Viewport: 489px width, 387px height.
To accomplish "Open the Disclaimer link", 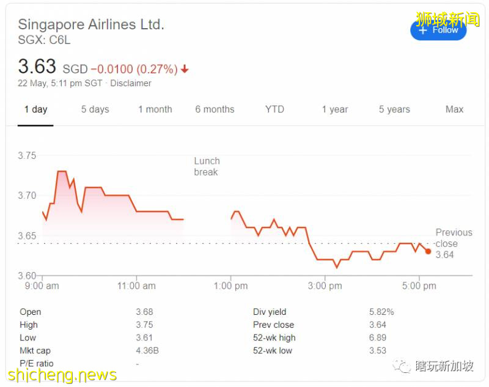I will pyautogui.click(x=131, y=83).
